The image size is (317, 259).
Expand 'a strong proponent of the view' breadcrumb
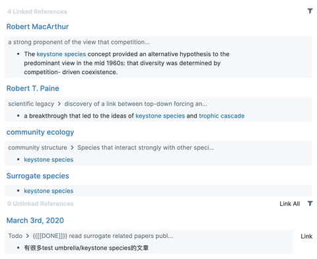[x=79, y=42]
